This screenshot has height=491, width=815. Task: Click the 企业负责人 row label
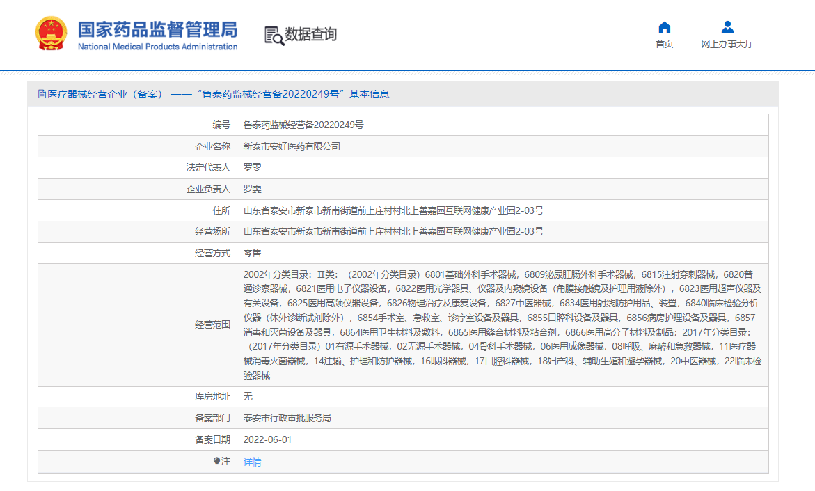pyautogui.click(x=208, y=189)
